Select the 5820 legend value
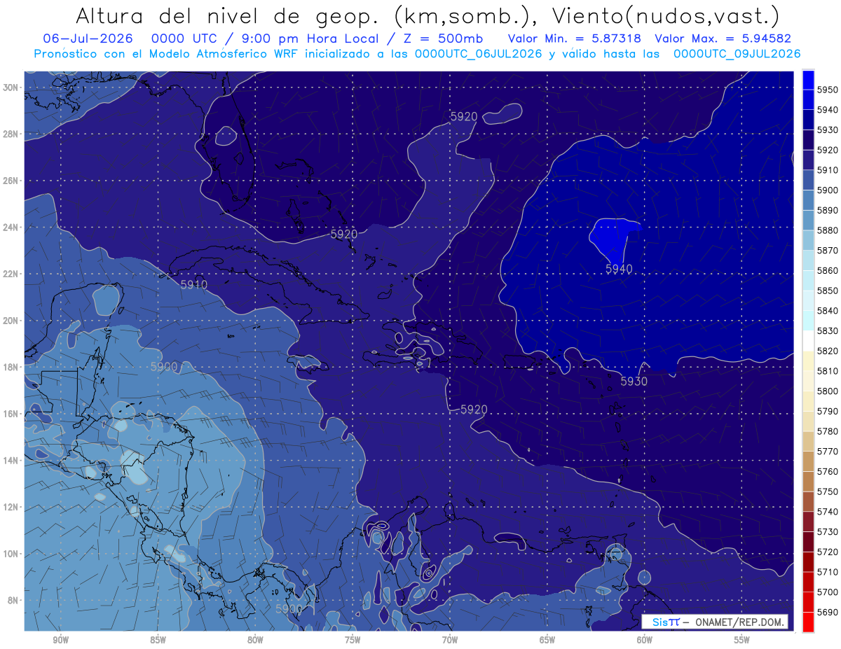The height and width of the screenshot is (649, 841). [x=828, y=351]
